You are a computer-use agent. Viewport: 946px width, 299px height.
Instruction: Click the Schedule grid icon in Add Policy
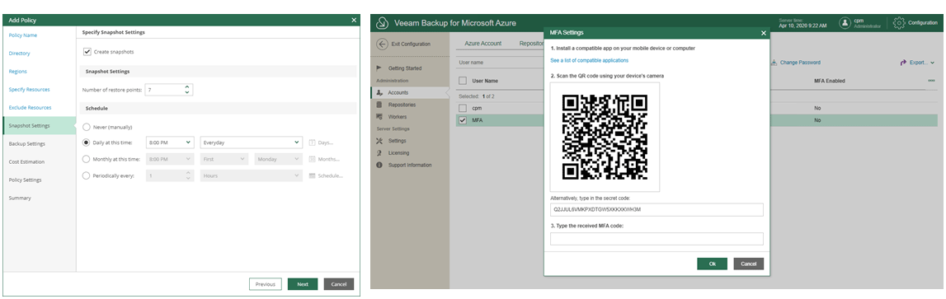tap(312, 176)
